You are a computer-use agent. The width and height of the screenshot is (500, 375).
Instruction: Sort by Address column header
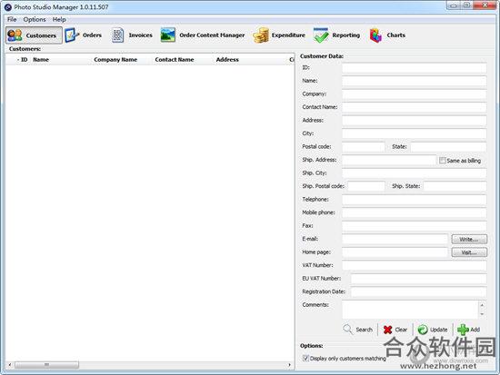coord(227,60)
